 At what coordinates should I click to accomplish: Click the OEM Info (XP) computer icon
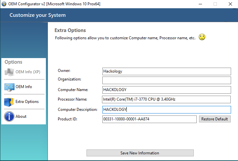point(9,72)
